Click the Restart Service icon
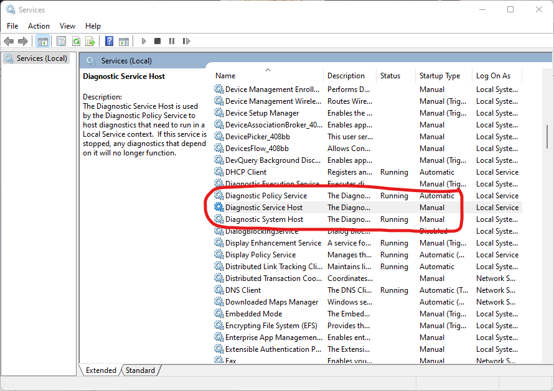 click(x=186, y=41)
